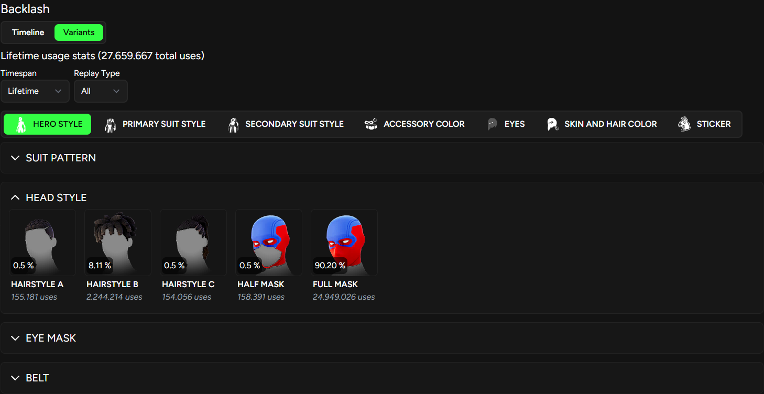Click the Half Mask variant card

(x=268, y=242)
